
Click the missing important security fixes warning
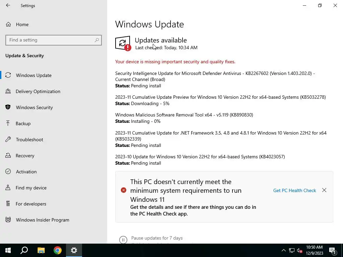pyautogui.click(x=175, y=62)
